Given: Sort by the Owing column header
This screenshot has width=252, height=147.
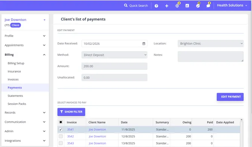Looking at the screenshot, I should point(187,122).
